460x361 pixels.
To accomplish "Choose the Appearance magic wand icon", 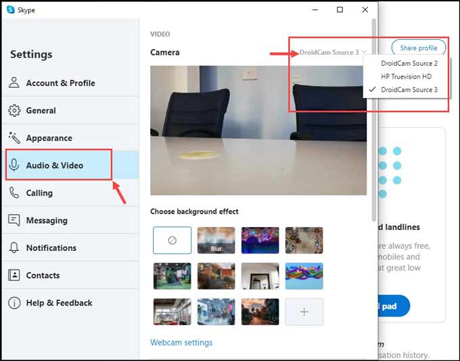I will [14, 138].
